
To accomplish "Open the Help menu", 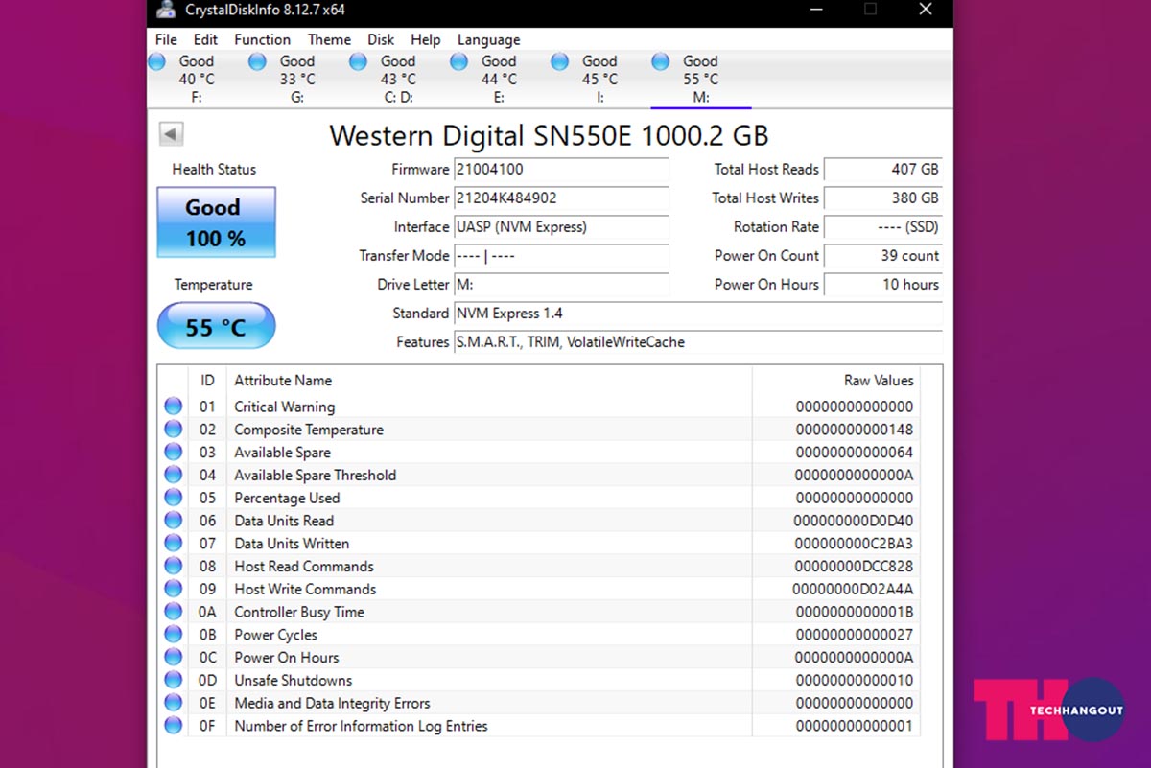I will 425,39.
